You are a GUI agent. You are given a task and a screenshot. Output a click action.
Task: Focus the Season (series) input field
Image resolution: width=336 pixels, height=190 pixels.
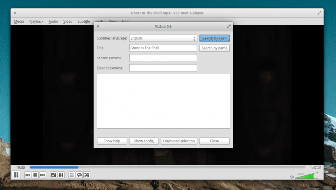(x=163, y=58)
